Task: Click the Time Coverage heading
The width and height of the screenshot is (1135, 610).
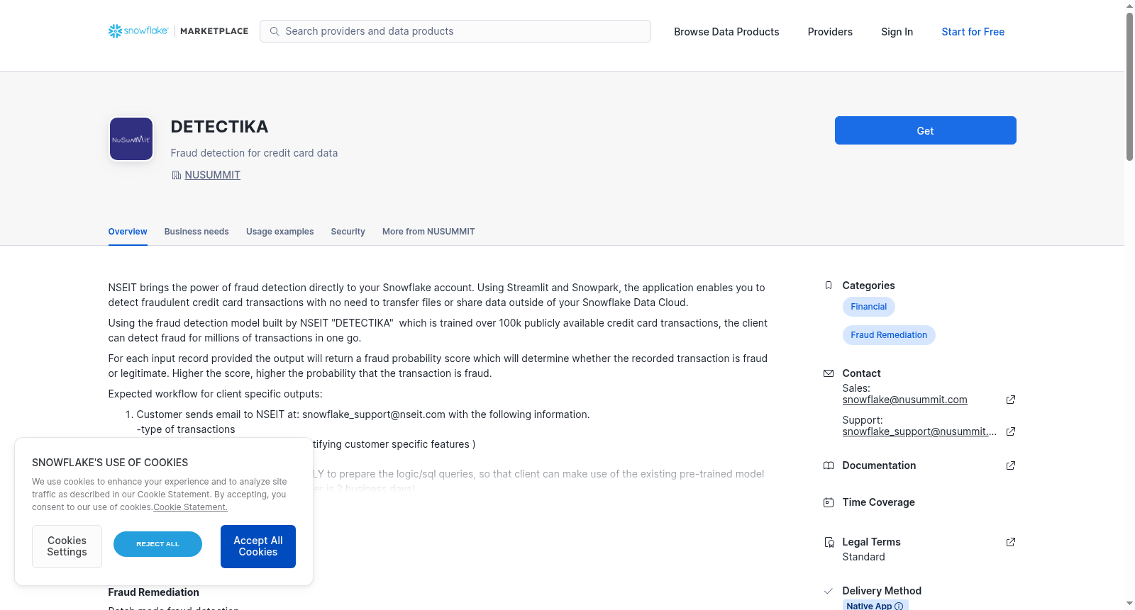Action: click(x=878, y=502)
